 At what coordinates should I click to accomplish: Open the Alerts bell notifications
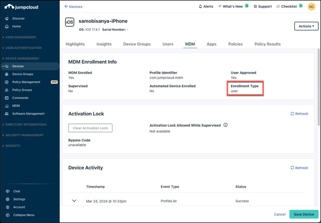pos(206,6)
